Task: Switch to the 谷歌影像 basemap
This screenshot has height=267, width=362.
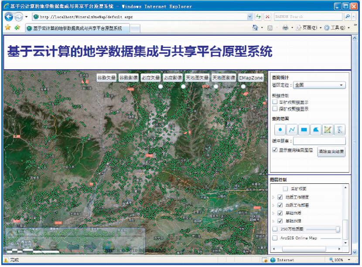Action: pyautogui.click(x=129, y=78)
